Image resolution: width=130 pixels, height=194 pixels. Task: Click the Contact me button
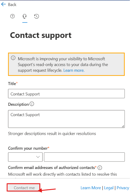coord(24,187)
